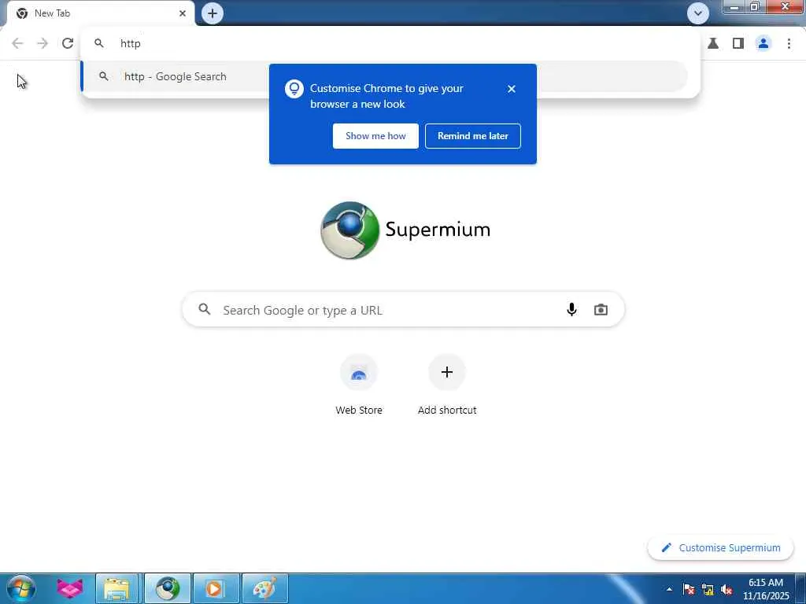
Task: Dismiss the Customise Chrome popup
Action: pos(511,89)
